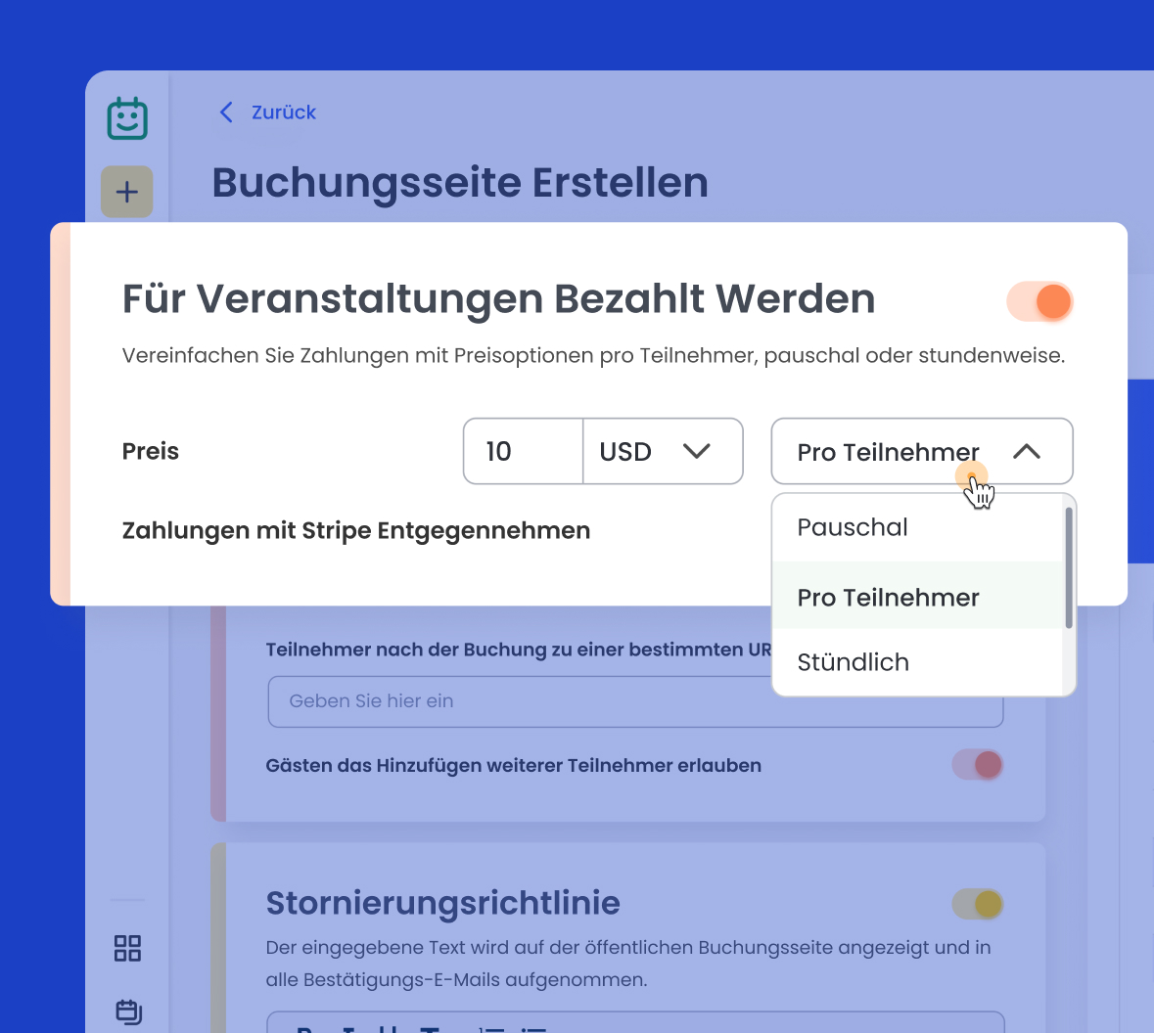
Task: Collapse the pricing type list via up chevron
Action: [x=1026, y=451]
